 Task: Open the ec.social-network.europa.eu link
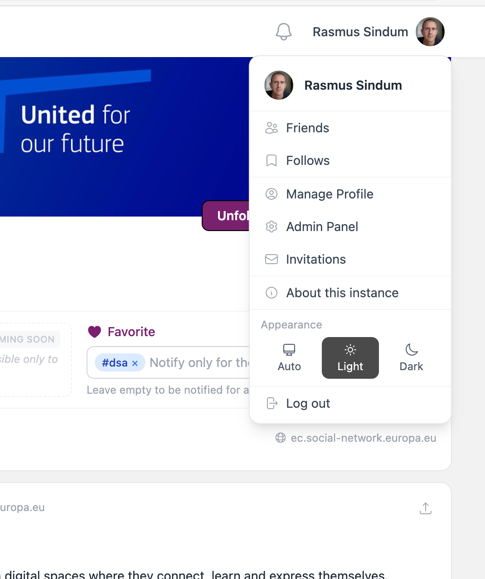(x=363, y=438)
